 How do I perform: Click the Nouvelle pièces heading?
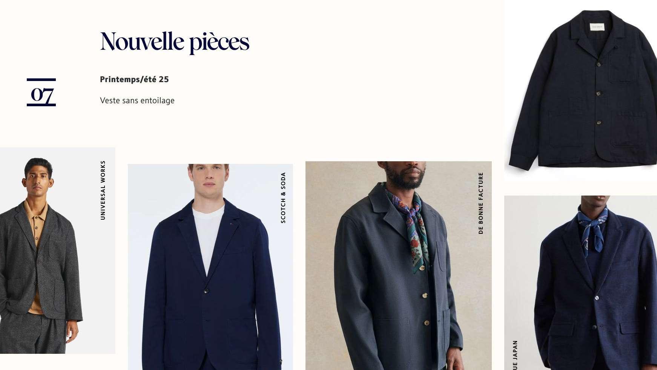[174, 41]
